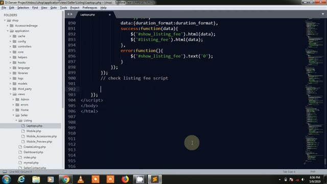This screenshot has width=327, height=184.
Task: Expand the Admin folder
Action: [x=13, y=100]
